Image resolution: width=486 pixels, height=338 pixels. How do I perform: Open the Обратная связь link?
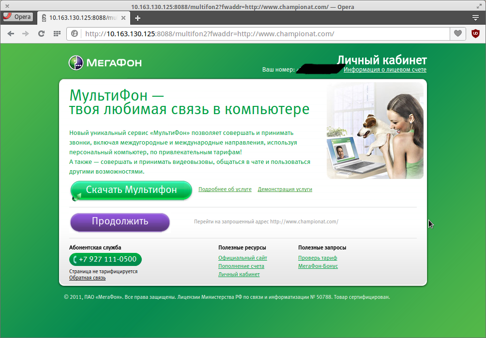click(x=88, y=278)
